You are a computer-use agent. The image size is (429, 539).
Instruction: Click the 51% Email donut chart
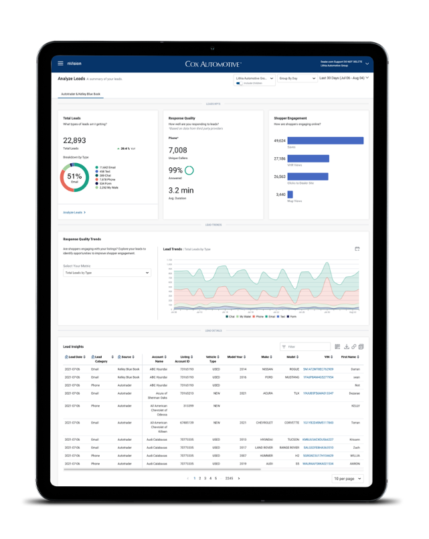[75, 177]
